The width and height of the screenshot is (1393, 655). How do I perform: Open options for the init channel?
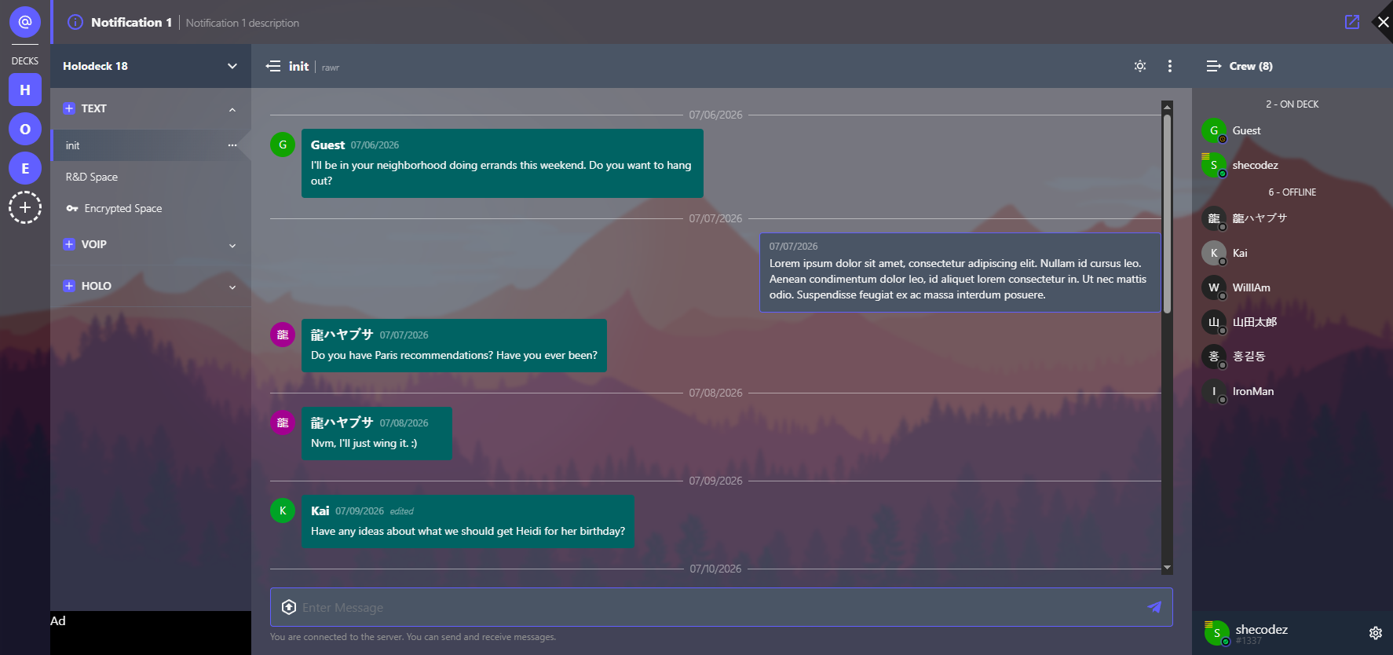[232, 145]
